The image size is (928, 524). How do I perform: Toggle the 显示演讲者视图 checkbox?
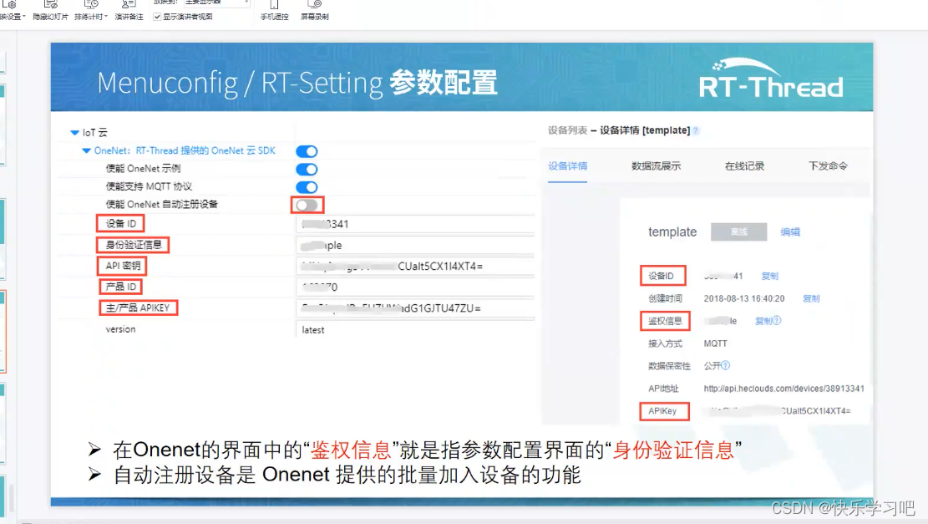pos(157,17)
